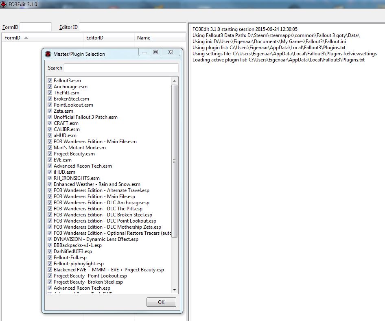The image size is (385, 321).
Task: Sort by the EditorID column header
Action: (x=109, y=38)
